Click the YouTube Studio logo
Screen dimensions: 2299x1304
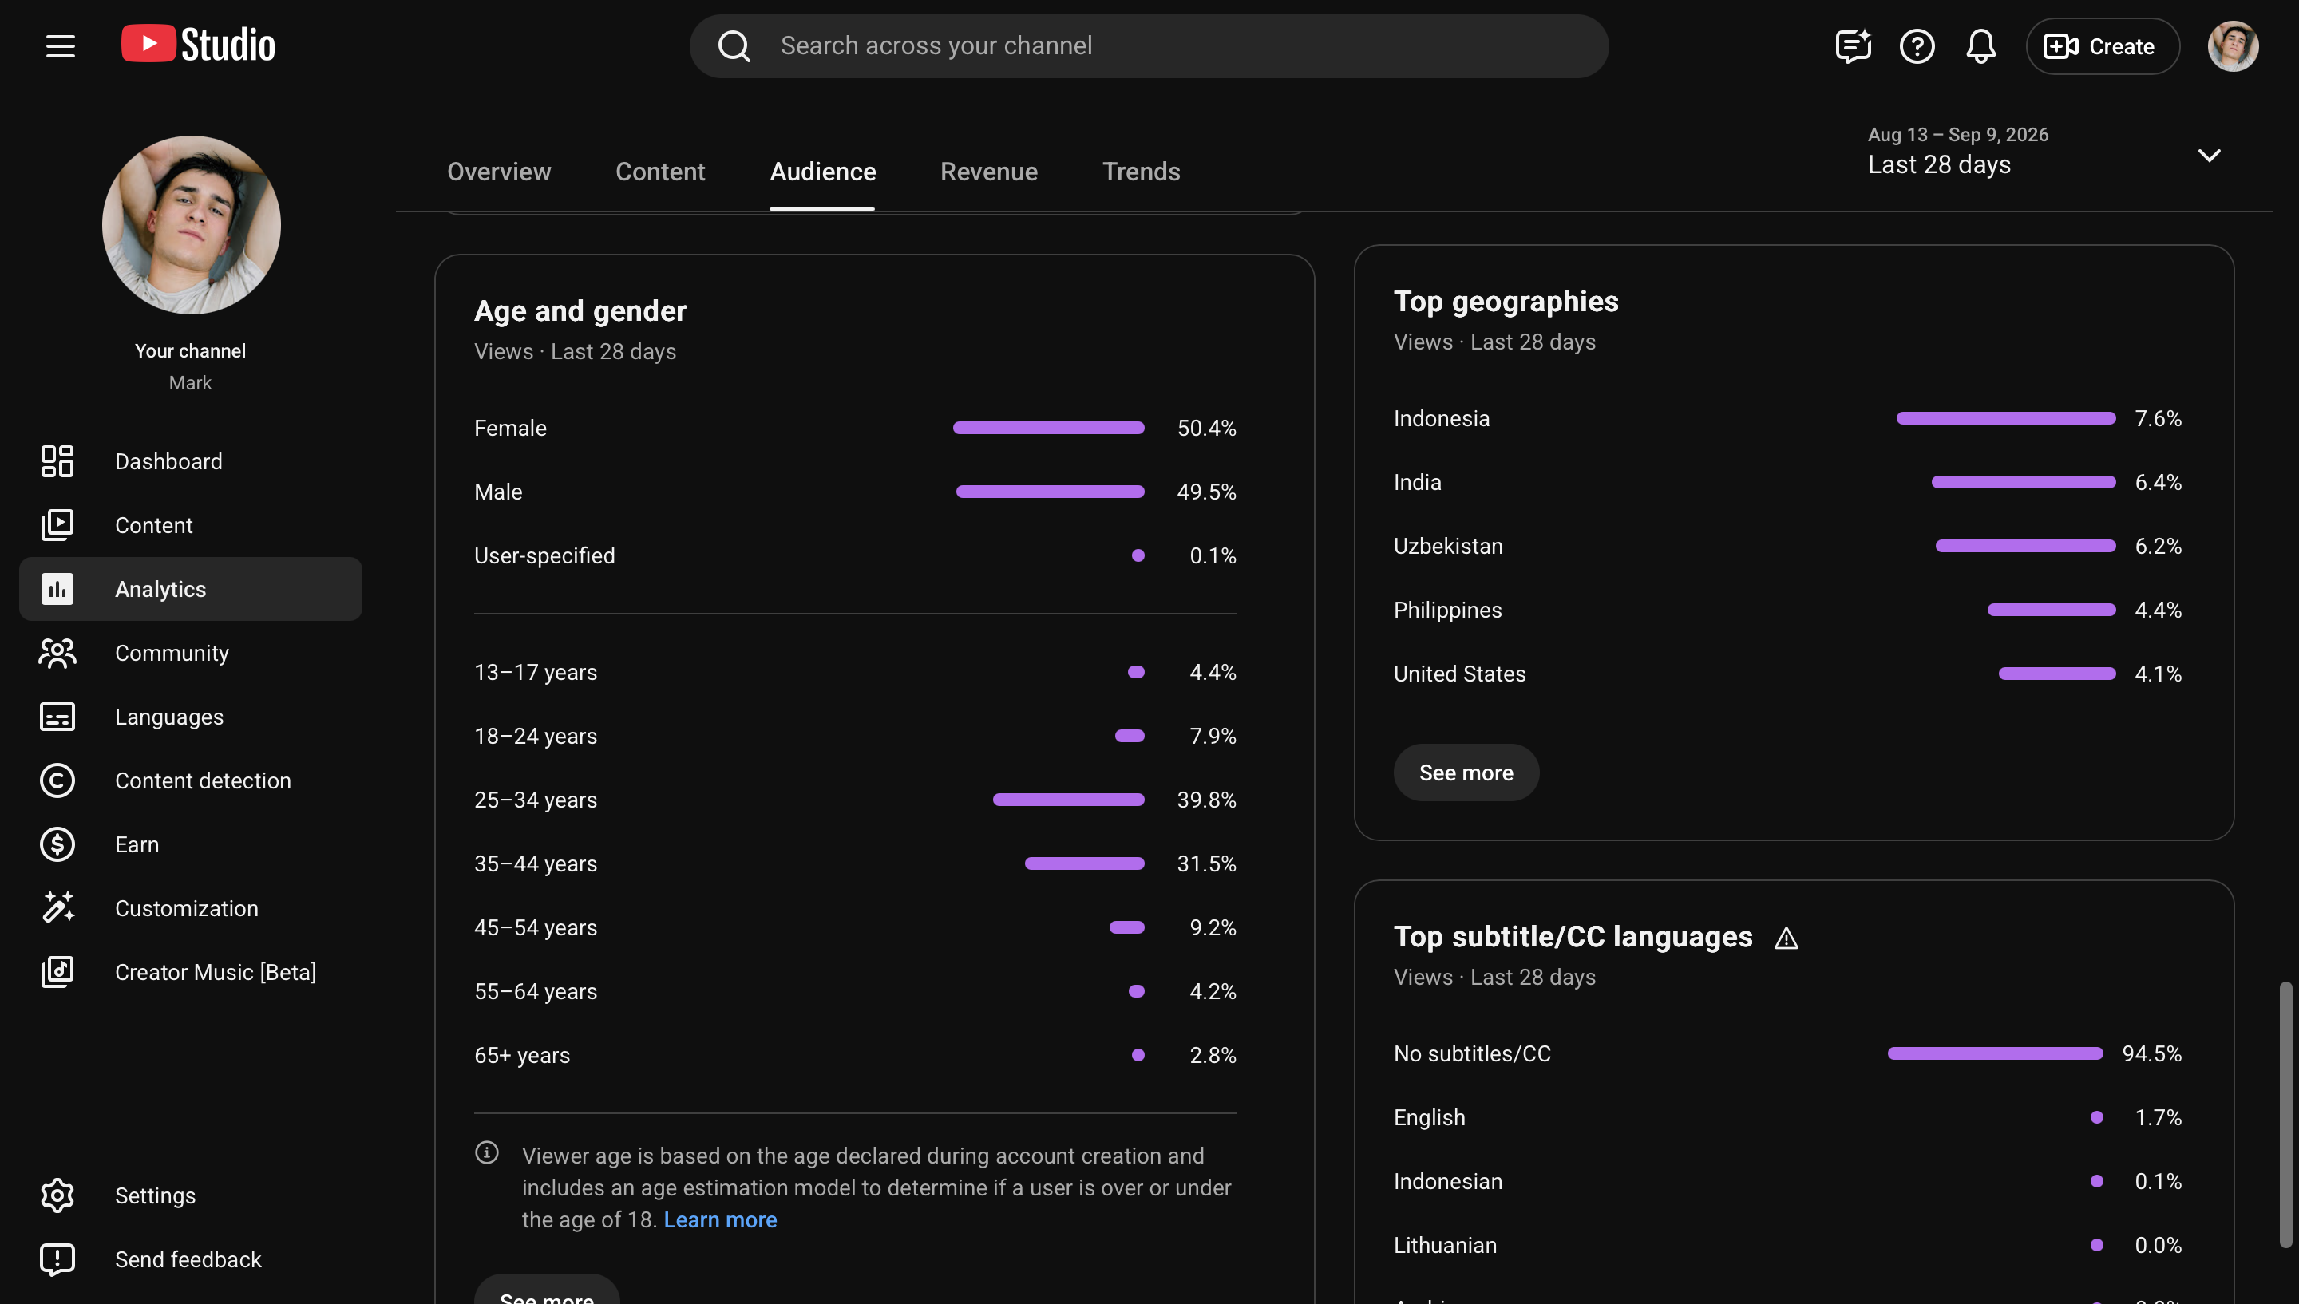[198, 45]
